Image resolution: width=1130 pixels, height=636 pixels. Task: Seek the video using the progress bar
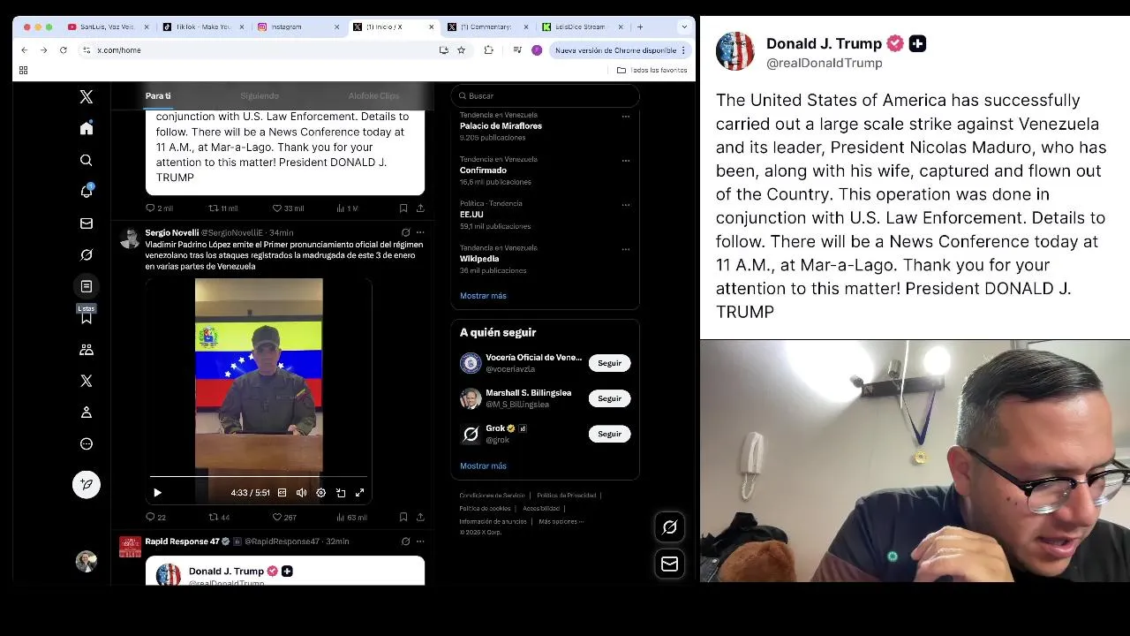(x=258, y=477)
